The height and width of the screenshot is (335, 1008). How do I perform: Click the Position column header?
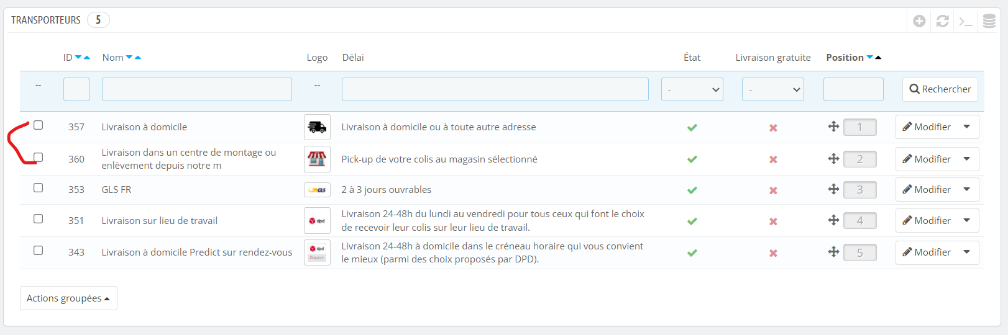(x=845, y=57)
